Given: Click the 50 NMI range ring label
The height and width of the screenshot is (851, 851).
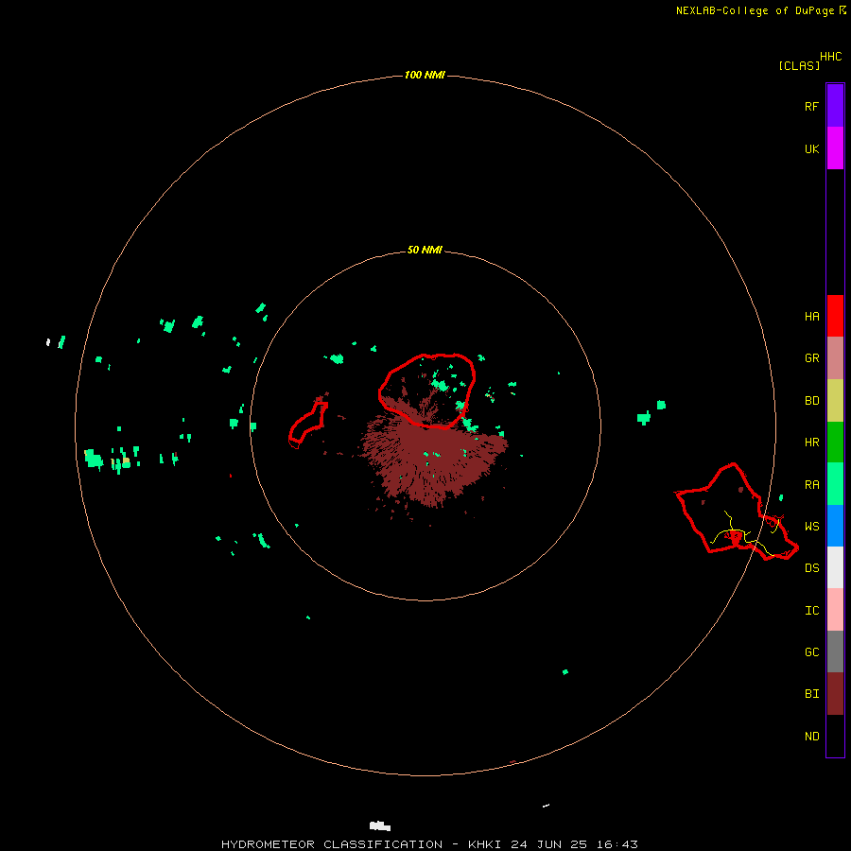Looking at the screenshot, I should [425, 250].
